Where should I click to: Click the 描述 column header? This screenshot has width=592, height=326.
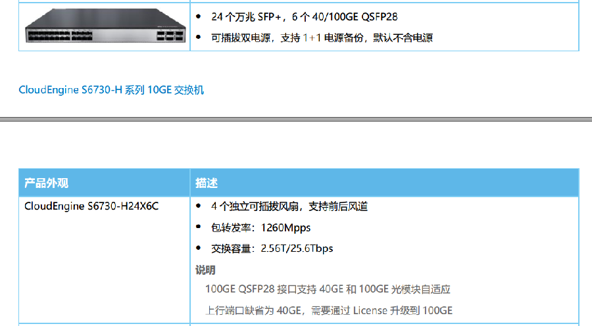[207, 182]
